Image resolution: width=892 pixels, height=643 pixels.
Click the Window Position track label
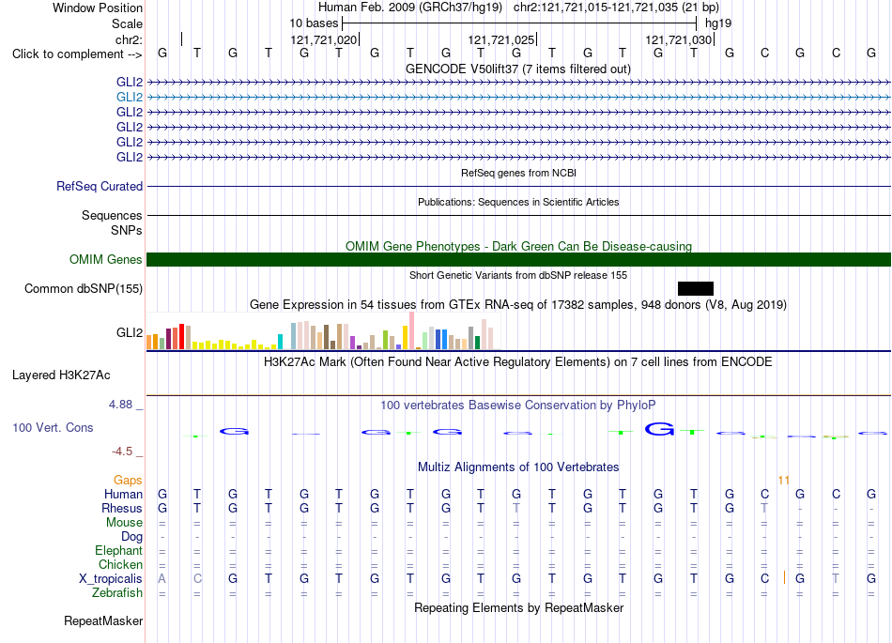[x=98, y=8]
